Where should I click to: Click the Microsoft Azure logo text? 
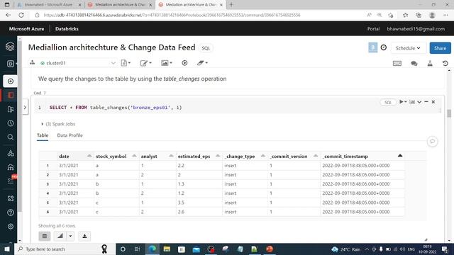(26, 29)
